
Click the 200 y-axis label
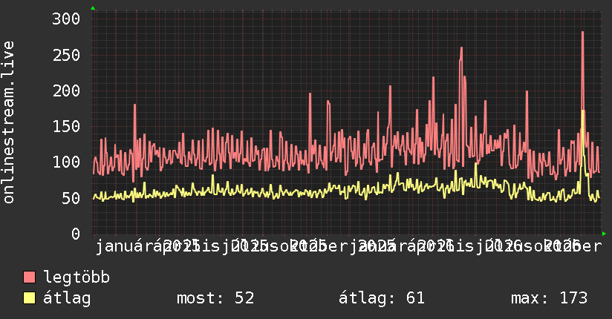click(x=66, y=91)
